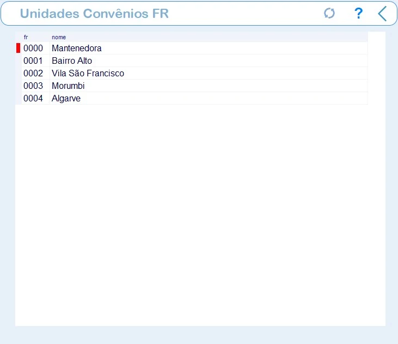Sort by the 'fr' column header
The image size is (398, 344).
26,37
